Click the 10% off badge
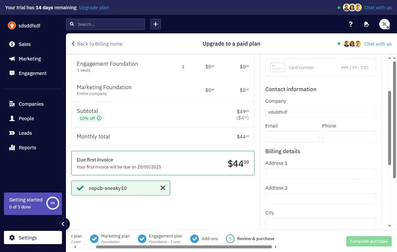Image resolution: width=397 pixels, height=252 pixels. pos(90,118)
